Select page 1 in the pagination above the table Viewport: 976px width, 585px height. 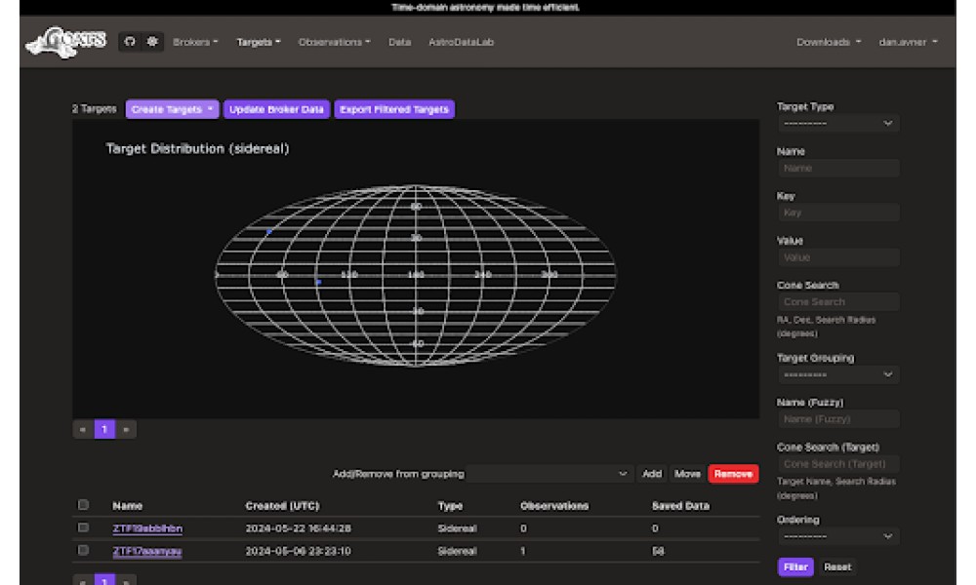(104, 430)
